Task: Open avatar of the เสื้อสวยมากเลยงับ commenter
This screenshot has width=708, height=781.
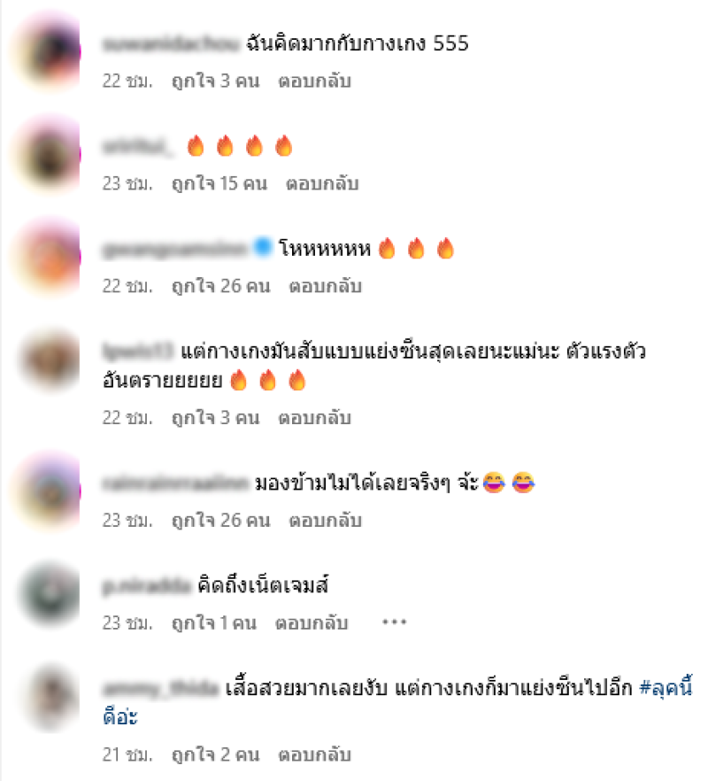Action: pyautogui.click(x=50, y=698)
